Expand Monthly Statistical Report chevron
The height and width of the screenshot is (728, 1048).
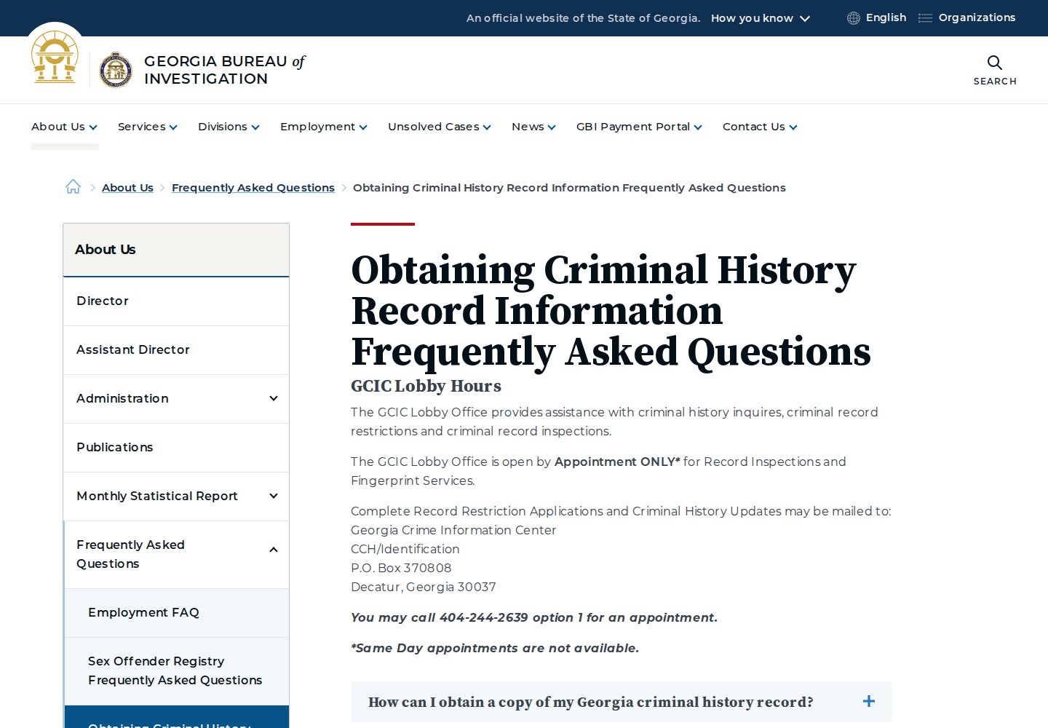274,496
